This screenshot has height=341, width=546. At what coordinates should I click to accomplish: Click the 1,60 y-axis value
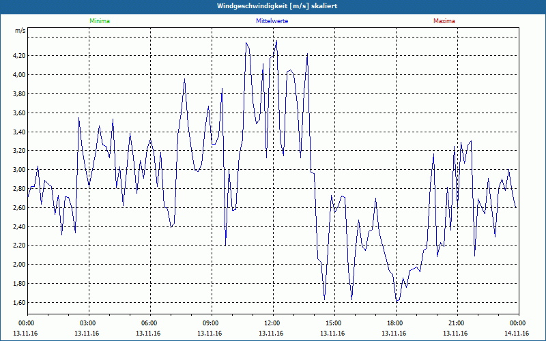tap(20, 303)
